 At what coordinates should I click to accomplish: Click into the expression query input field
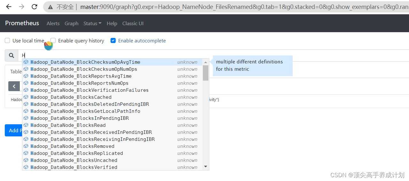point(213,55)
